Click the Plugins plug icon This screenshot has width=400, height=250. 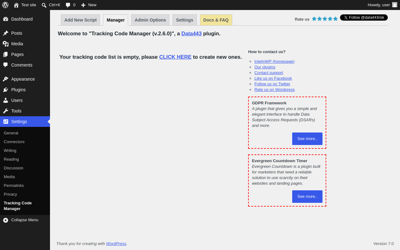click(6, 90)
